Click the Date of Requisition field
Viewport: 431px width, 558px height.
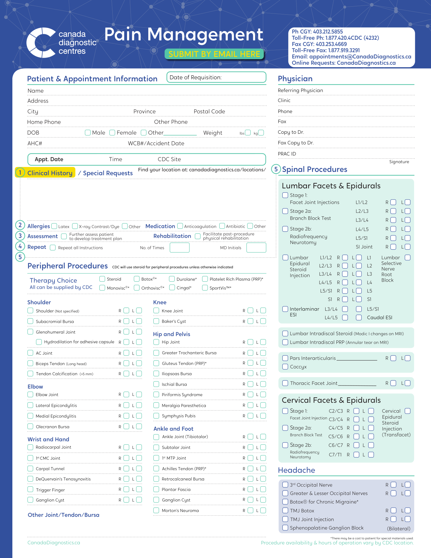(216, 77)
